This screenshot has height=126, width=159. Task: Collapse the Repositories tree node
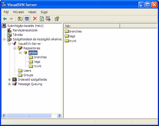[x=15, y=48]
